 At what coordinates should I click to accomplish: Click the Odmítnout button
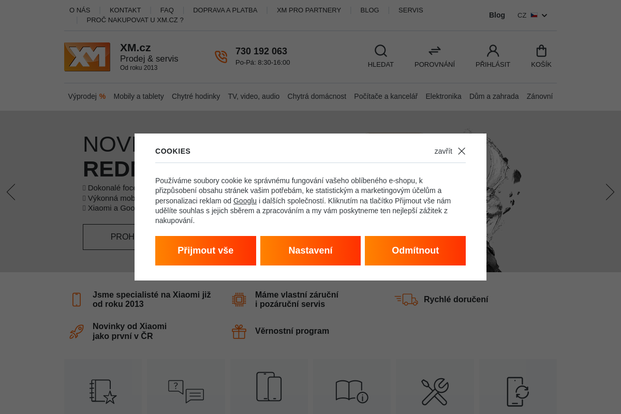(x=415, y=250)
